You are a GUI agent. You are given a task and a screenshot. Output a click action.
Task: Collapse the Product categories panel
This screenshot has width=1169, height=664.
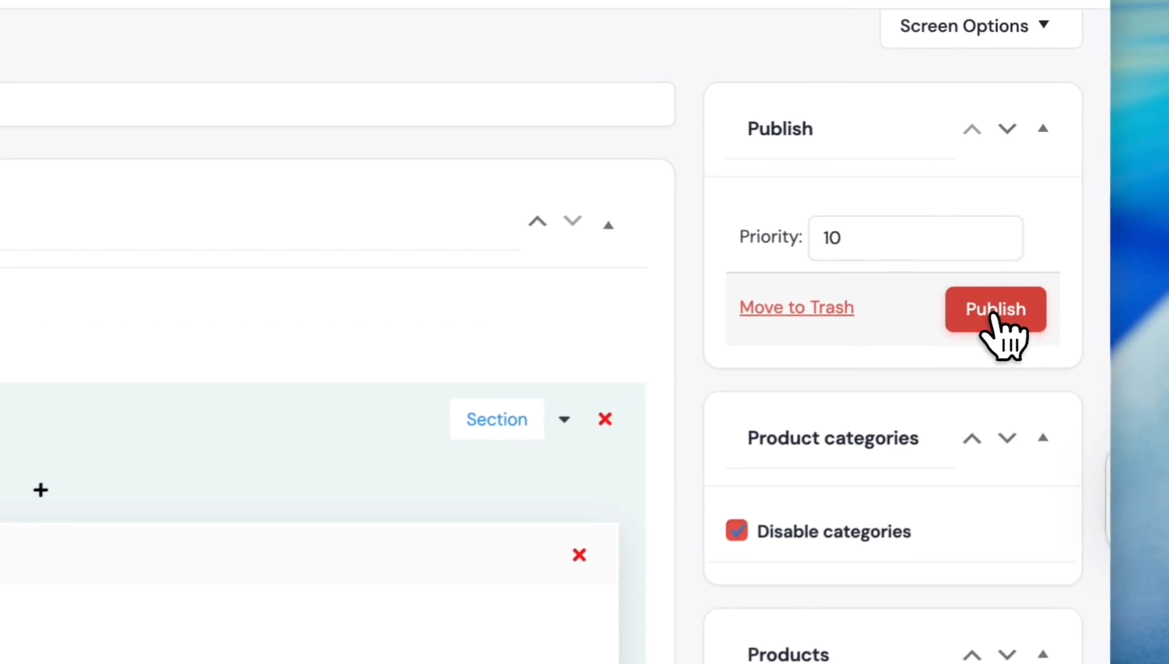[x=1042, y=438]
